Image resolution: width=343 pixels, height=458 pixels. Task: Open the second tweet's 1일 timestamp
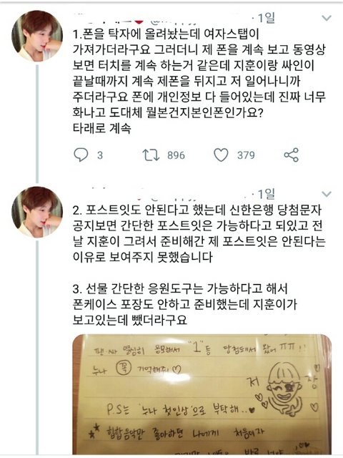pos(266,194)
